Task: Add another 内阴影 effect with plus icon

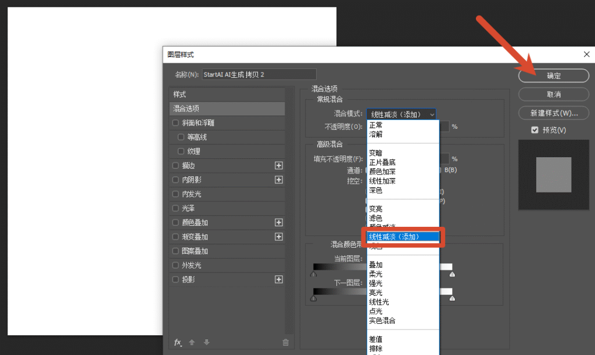Action: pyautogui.click(x=278, y=180)
